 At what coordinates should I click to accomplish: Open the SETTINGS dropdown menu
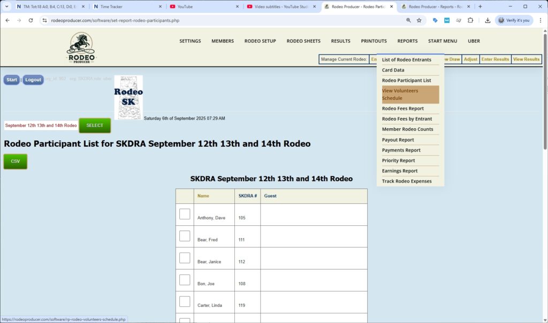click(x=190, y=41)
